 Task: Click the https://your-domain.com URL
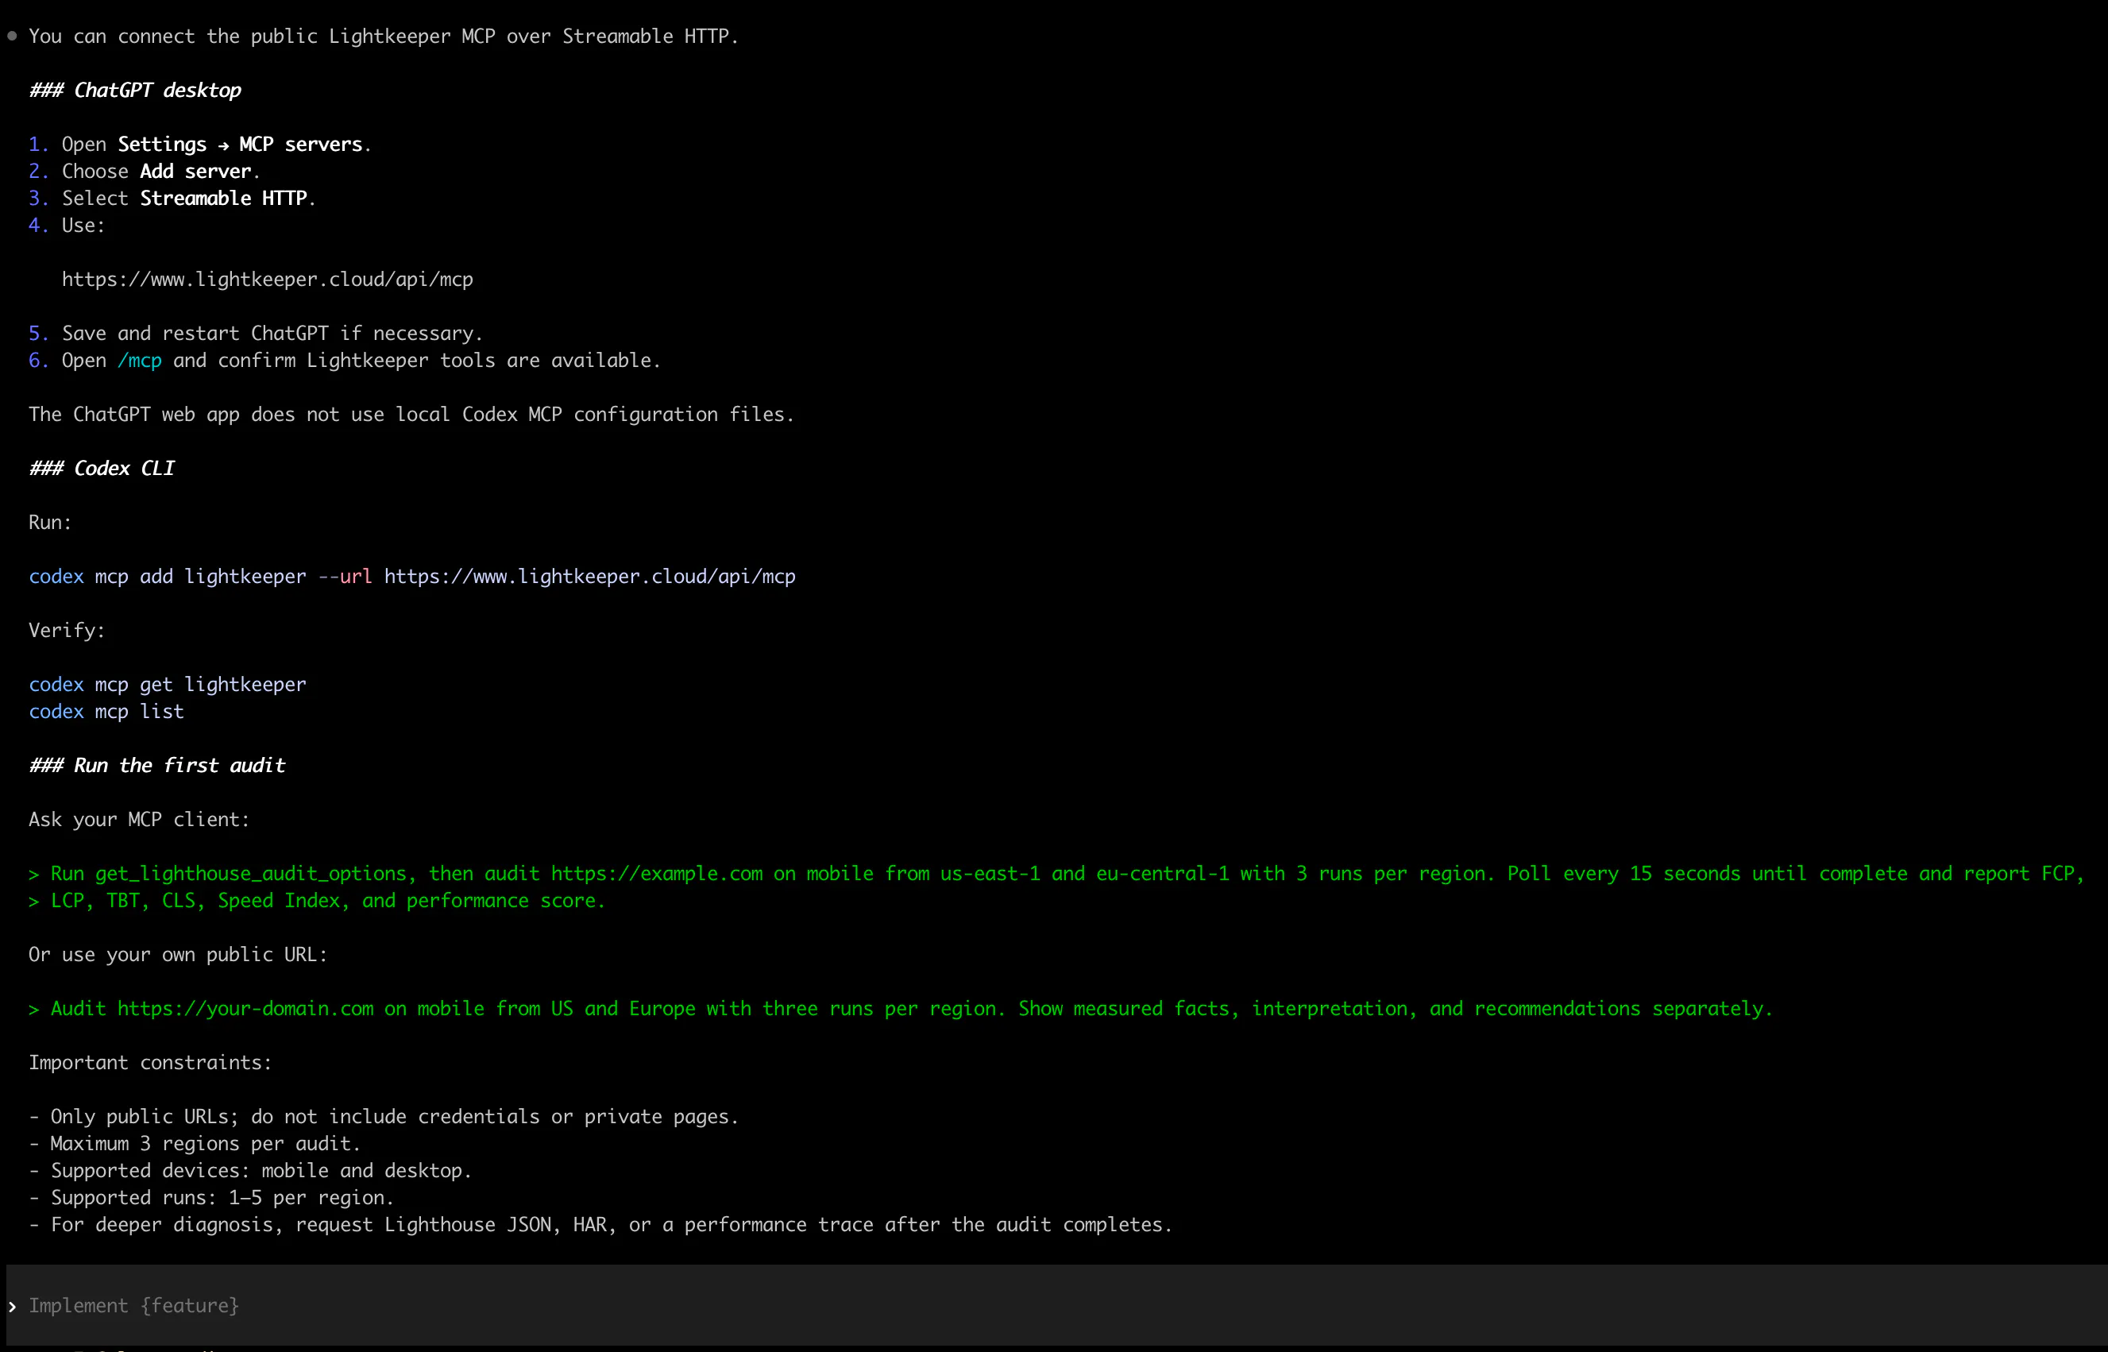(x=245, y=1009)
